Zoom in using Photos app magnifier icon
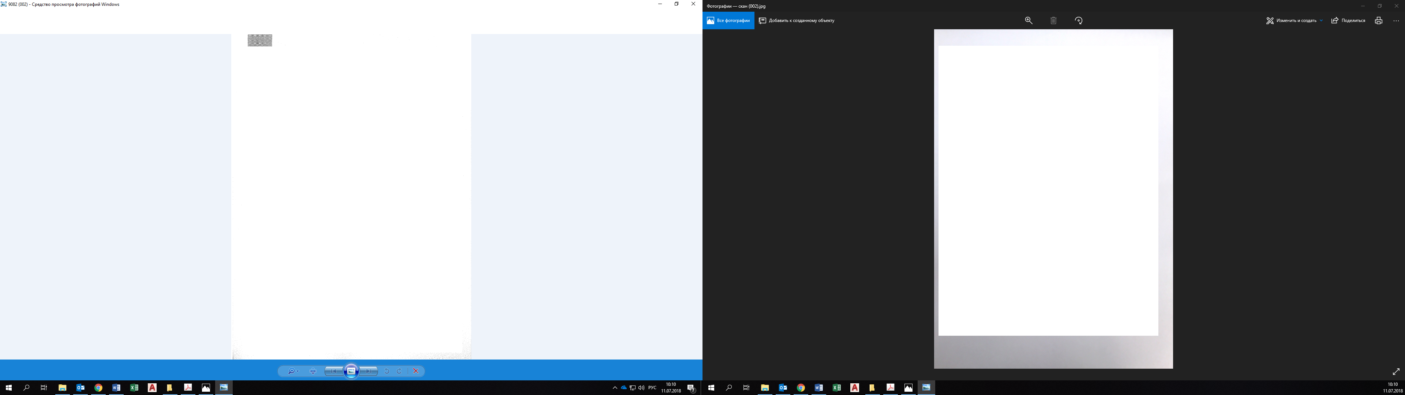The height and width of the screenshot is (395, 1405). pos(1029,21)
